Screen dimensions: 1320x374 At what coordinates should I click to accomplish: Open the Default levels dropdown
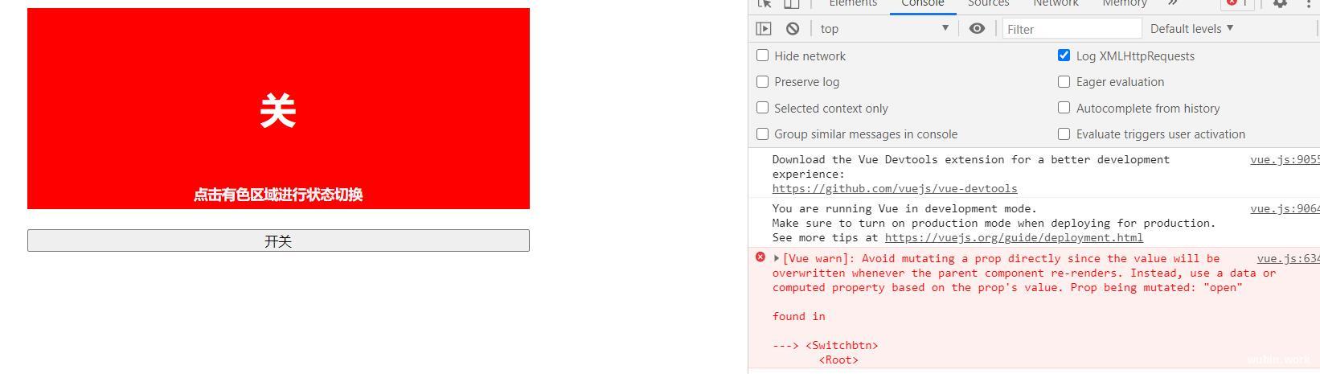(x=1191, y=28)
